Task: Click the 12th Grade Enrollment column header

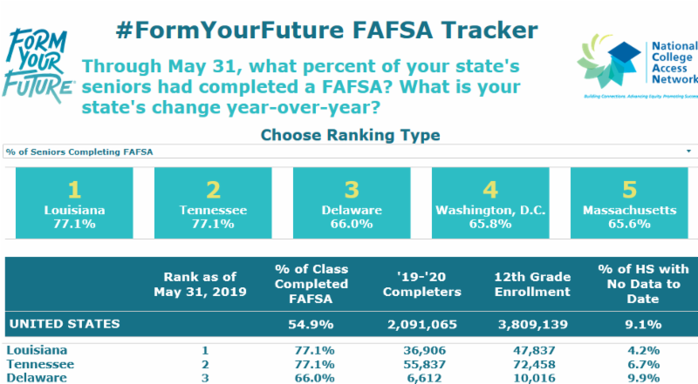Action: [x=531, y=284]
